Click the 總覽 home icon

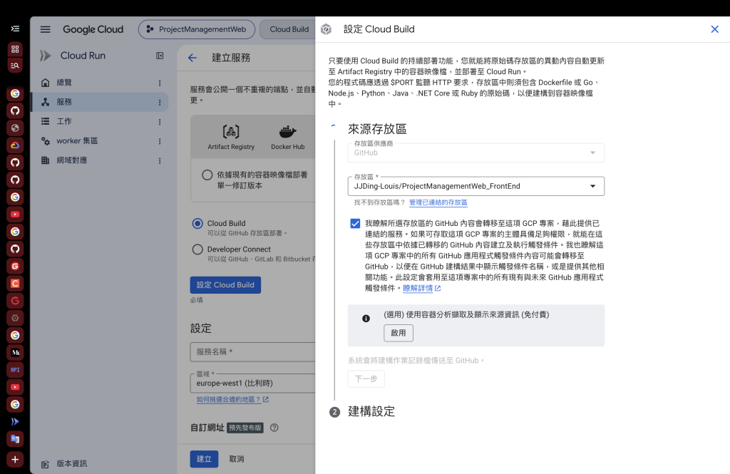45,83
